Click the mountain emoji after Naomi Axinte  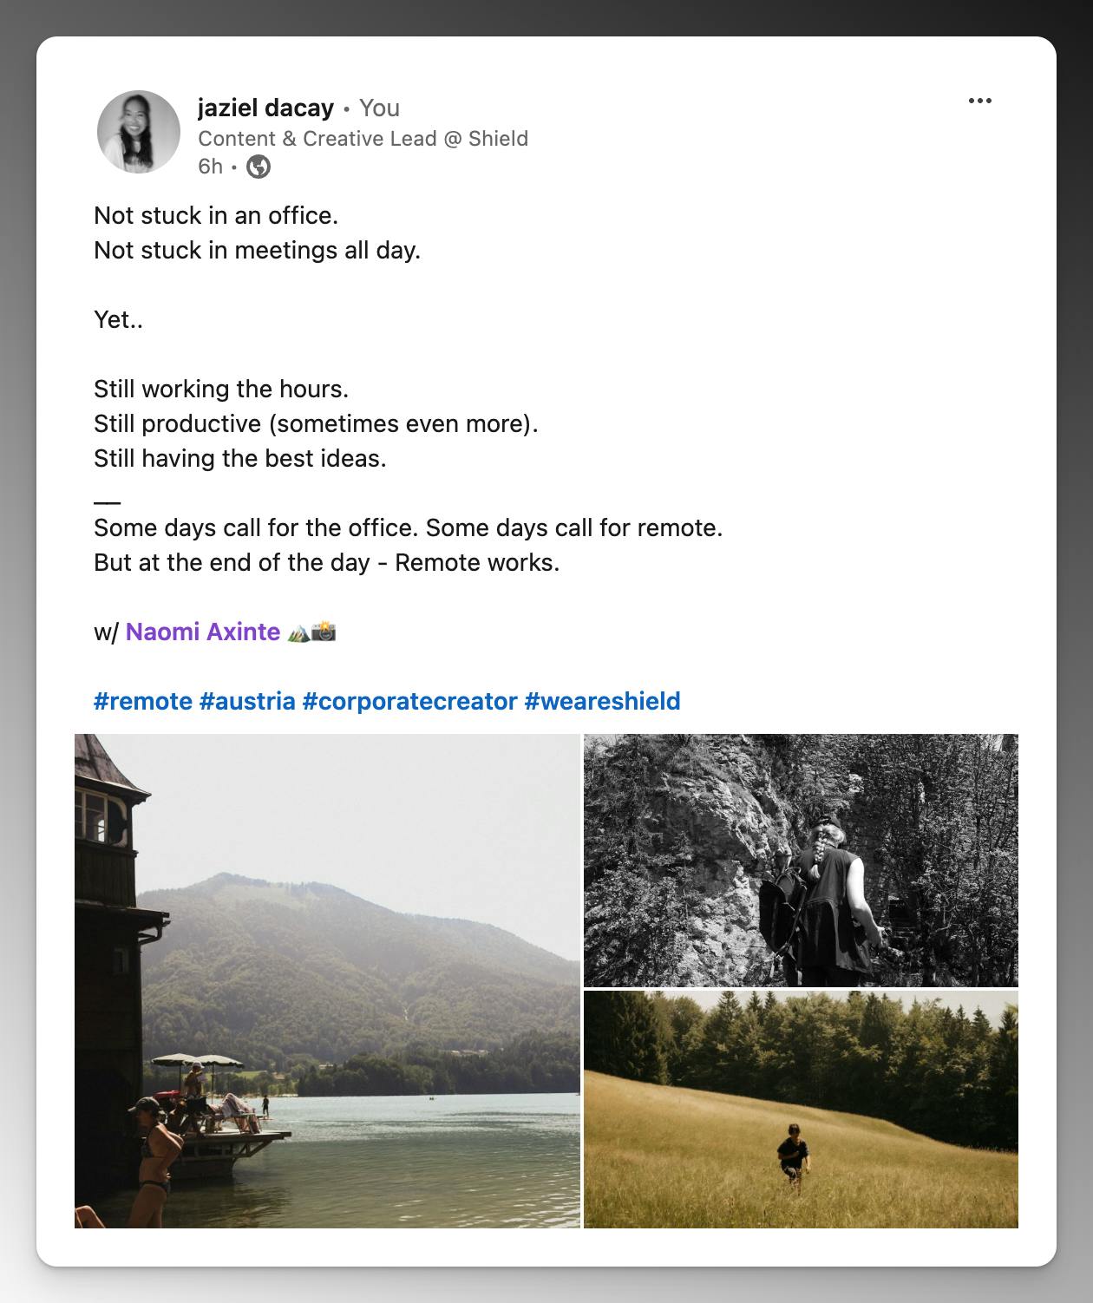point(298,632)
